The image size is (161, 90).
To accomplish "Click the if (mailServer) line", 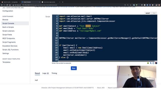I will pos(68,45).
